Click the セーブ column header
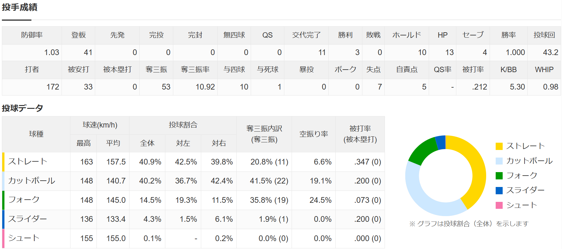The image size is (562, 249). point(473,35)
